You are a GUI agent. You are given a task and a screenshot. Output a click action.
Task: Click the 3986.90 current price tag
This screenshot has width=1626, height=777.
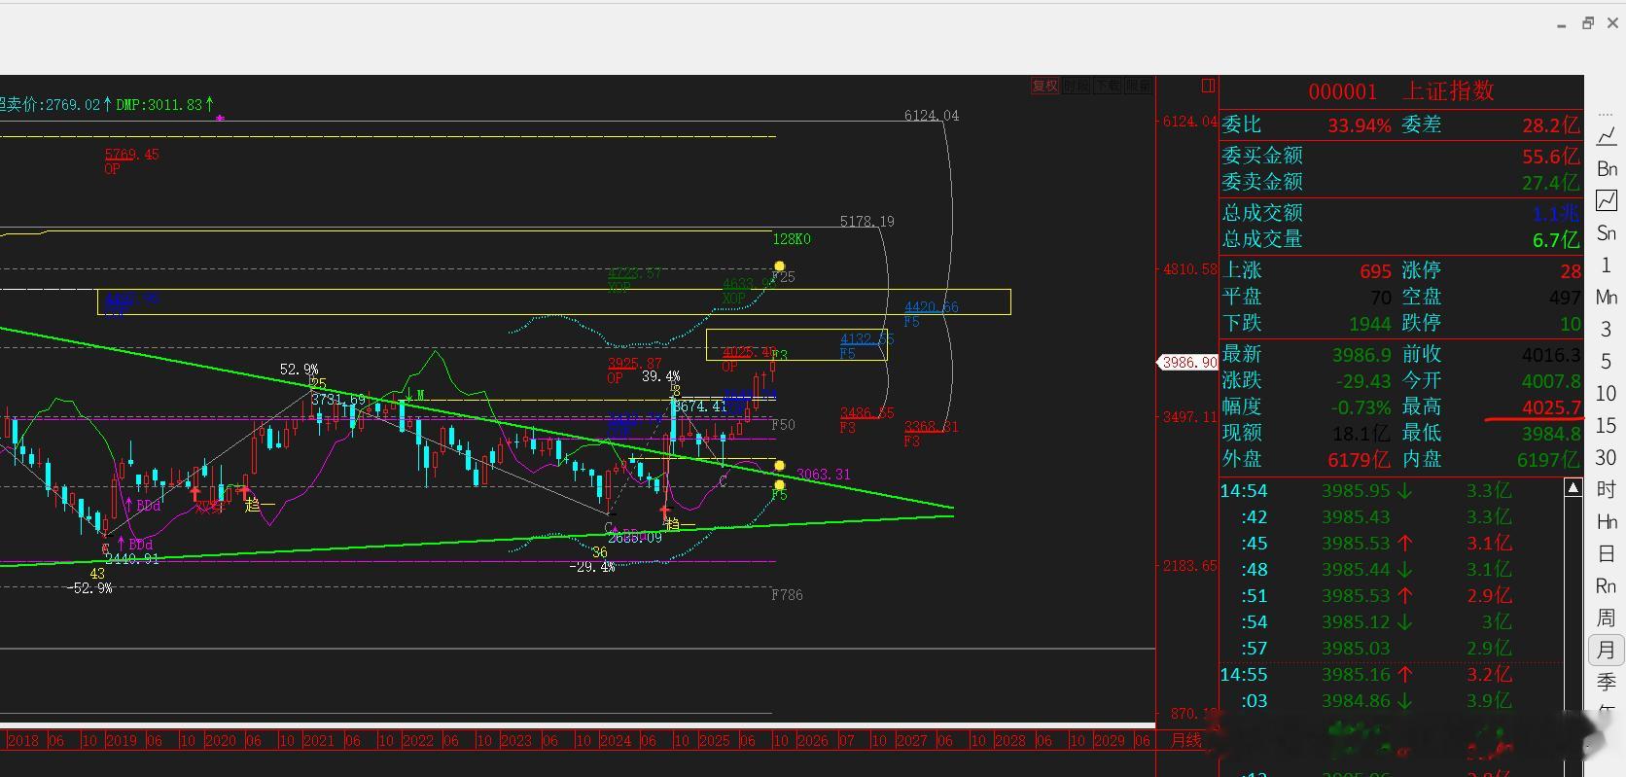1189,362
